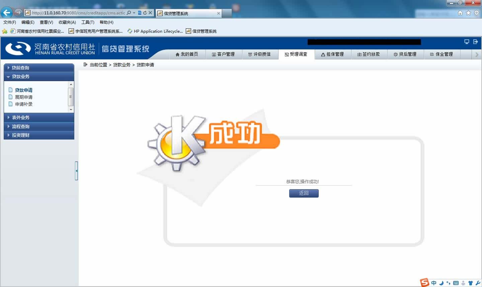Open the 查看(V) menu
482x287 pixels.
(46, 22)
